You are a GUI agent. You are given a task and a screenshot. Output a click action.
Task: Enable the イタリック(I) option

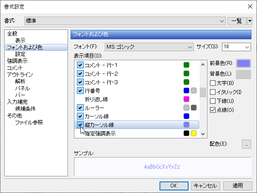click(213, 92)
